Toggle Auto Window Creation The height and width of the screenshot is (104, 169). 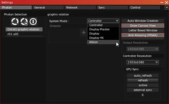pyautogui.click(x=143, y=21)
